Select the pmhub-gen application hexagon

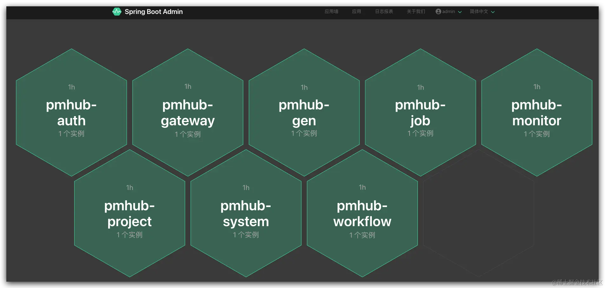304,112
